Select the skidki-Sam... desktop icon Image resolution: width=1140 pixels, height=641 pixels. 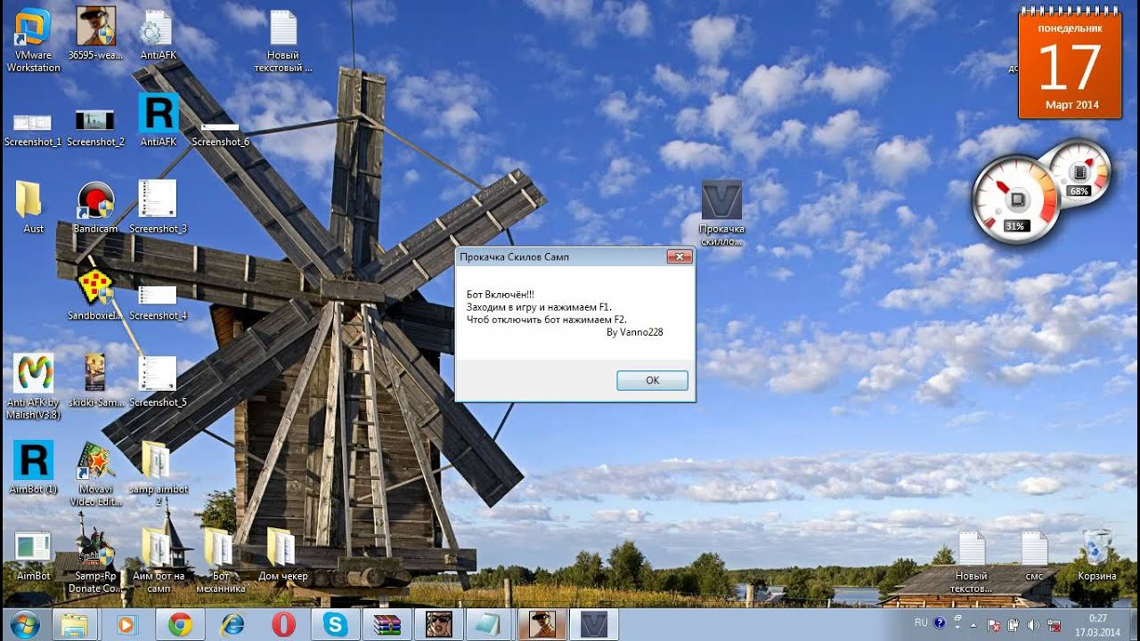coord(95,381)
